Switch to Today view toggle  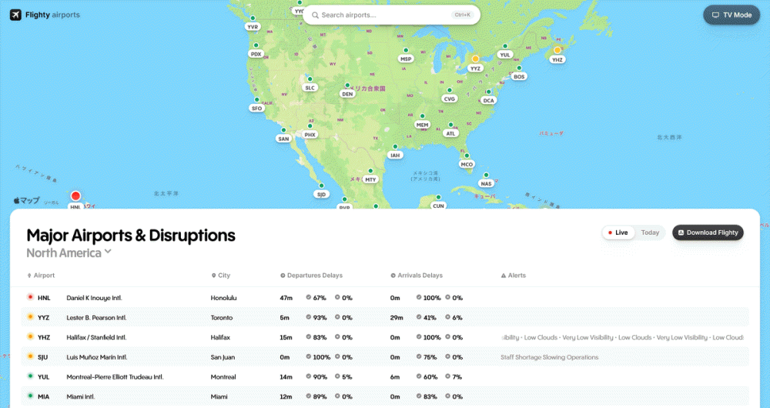(x=650, y=232)
